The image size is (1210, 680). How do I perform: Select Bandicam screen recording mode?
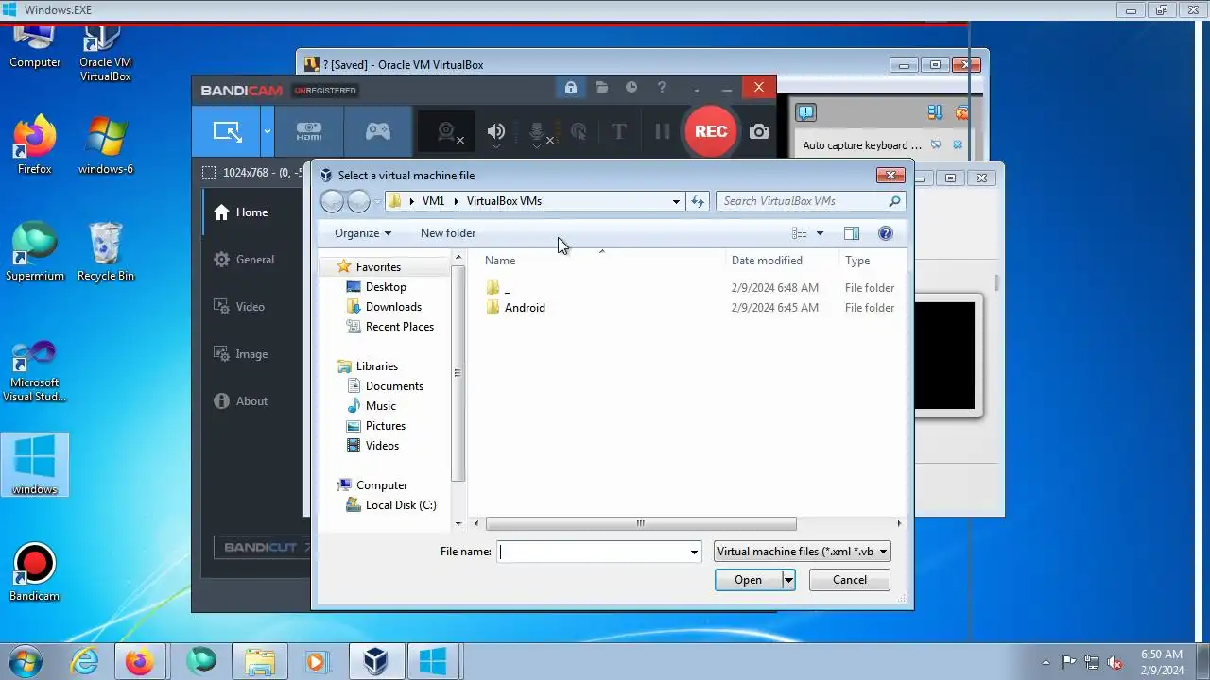coord(227,131)
